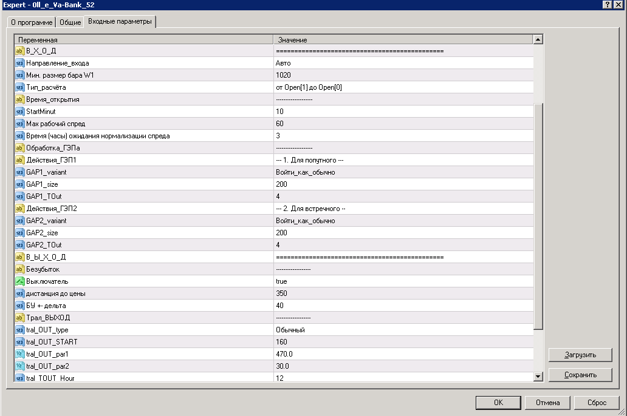Click the Сохранить button
This screenshot has height=416, width=627.
tap(580, 375)
